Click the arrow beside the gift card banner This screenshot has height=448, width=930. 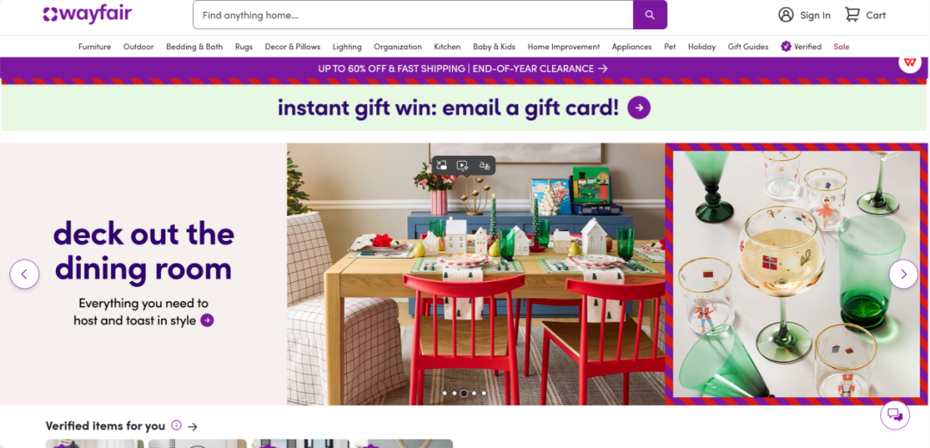click(x=639, y=107)
